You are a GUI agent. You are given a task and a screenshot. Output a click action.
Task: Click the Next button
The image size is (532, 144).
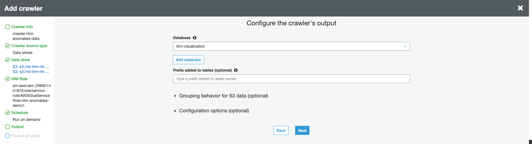[x=302, y=131]
